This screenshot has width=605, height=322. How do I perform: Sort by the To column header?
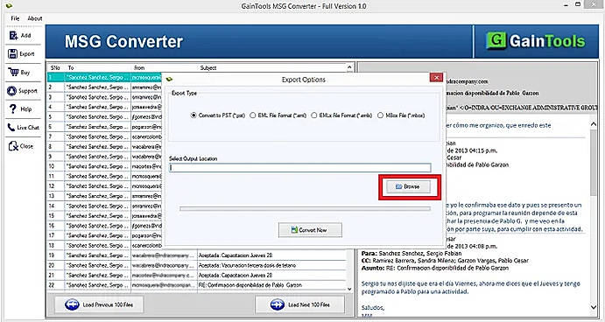click(x=97, y=68)
